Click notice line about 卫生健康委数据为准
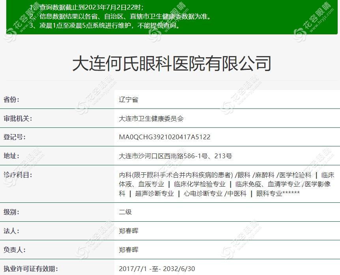 120,17
